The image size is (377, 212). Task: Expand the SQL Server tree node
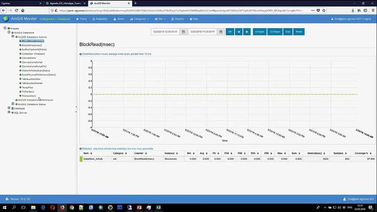click(9, 112)
